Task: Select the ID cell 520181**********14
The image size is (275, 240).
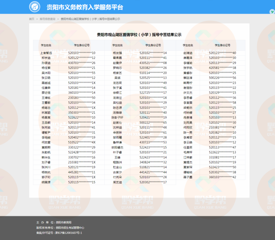Action: coord(82,88)
